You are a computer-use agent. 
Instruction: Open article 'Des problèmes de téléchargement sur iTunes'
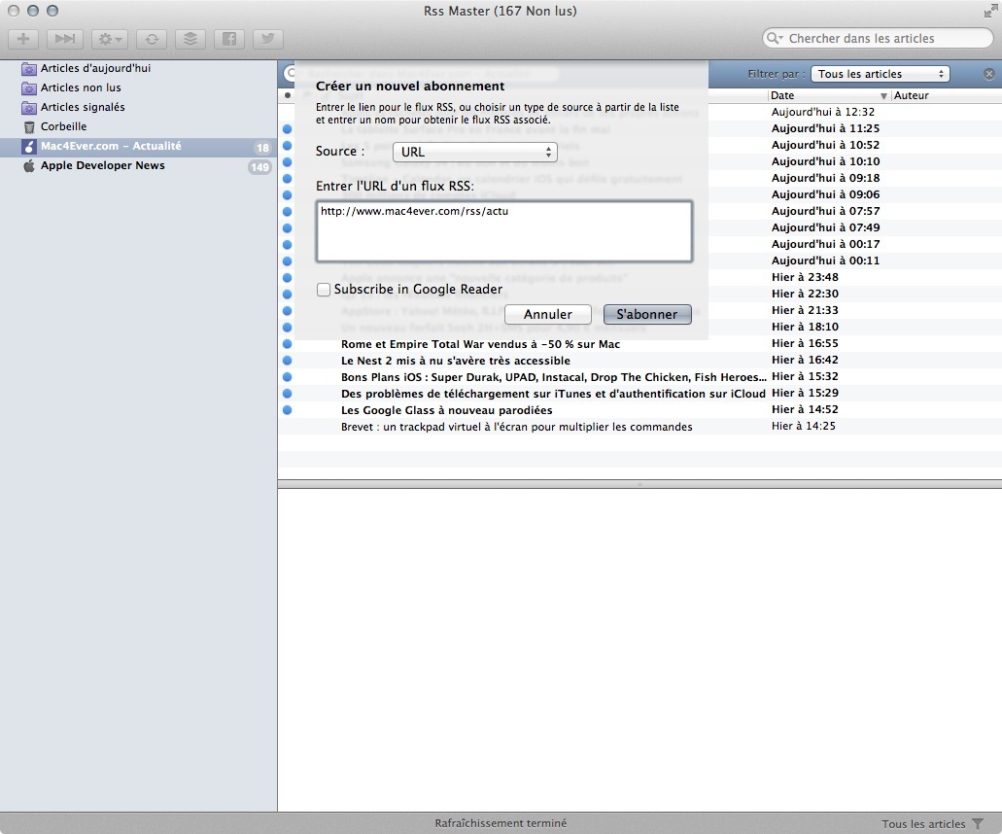tap(553, 395)
